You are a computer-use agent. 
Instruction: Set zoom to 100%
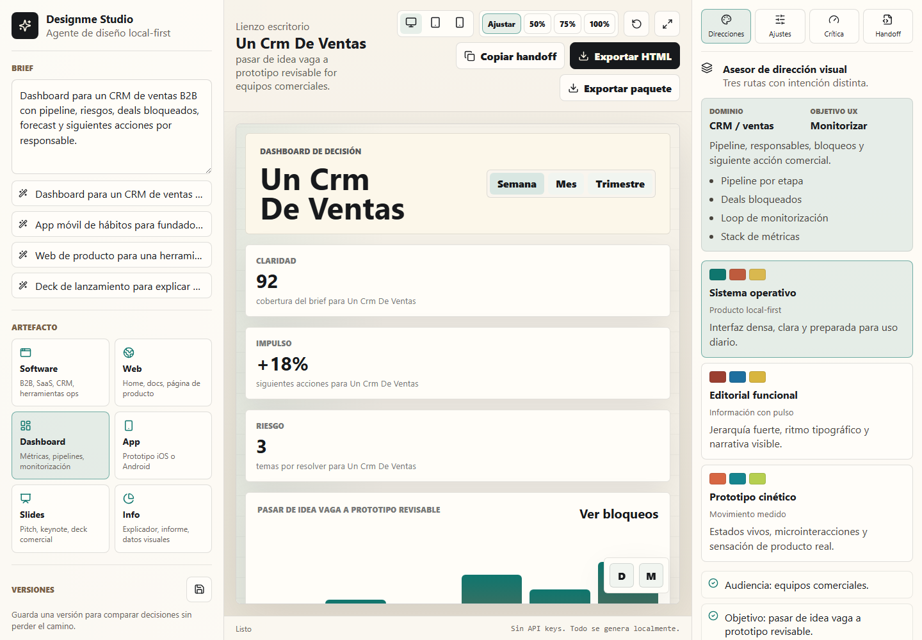(x=599, y=24)
